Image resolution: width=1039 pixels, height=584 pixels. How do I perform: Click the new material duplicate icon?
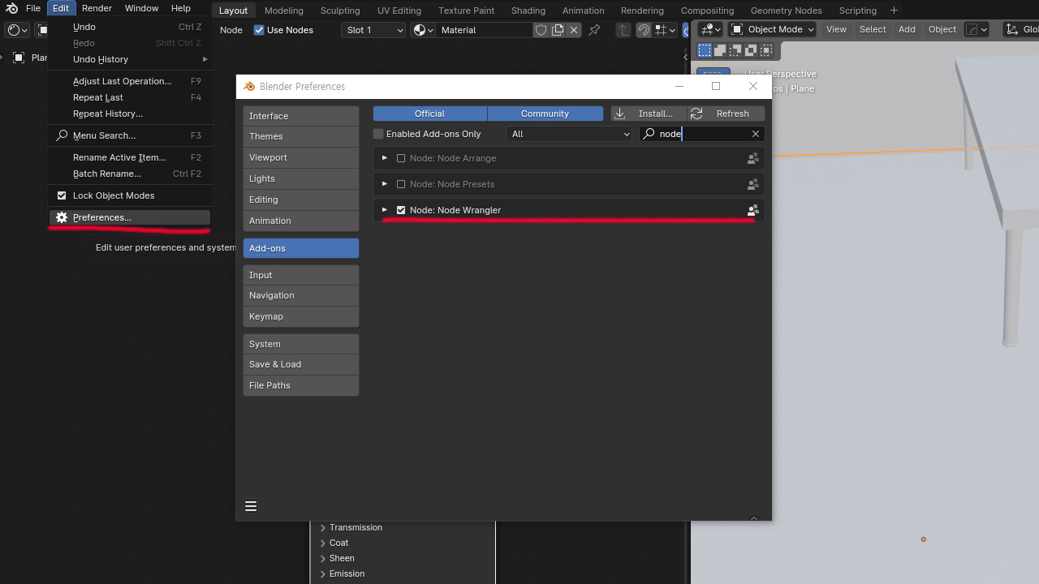tap(558, 30)
